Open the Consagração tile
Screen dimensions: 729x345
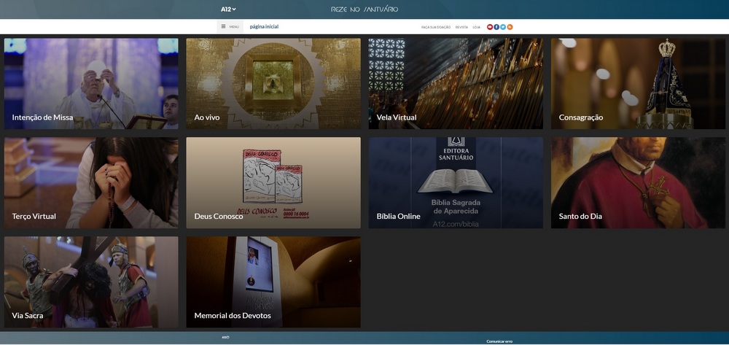tap(638, 84)
